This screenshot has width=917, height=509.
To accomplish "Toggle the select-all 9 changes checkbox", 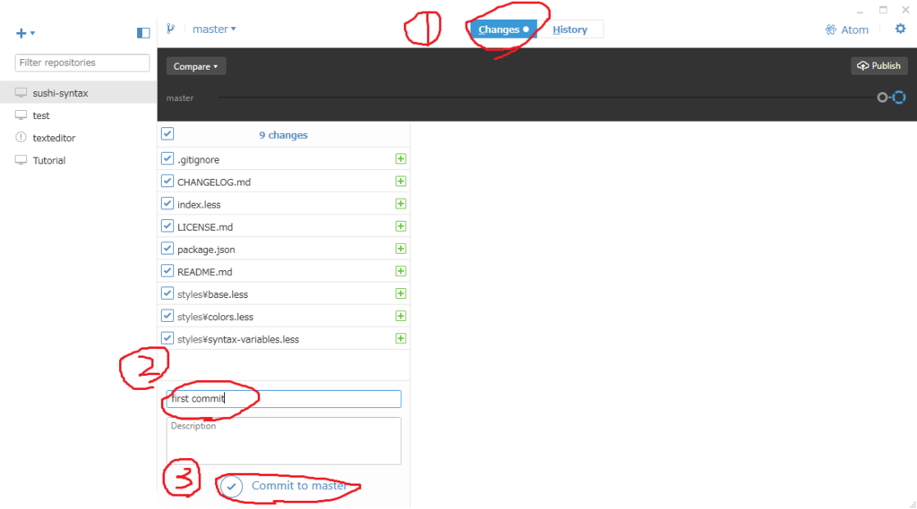I will [167, 134].
